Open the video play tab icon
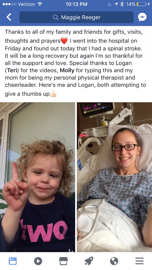Viewport: 152px width, 270px height. [38, 261]
